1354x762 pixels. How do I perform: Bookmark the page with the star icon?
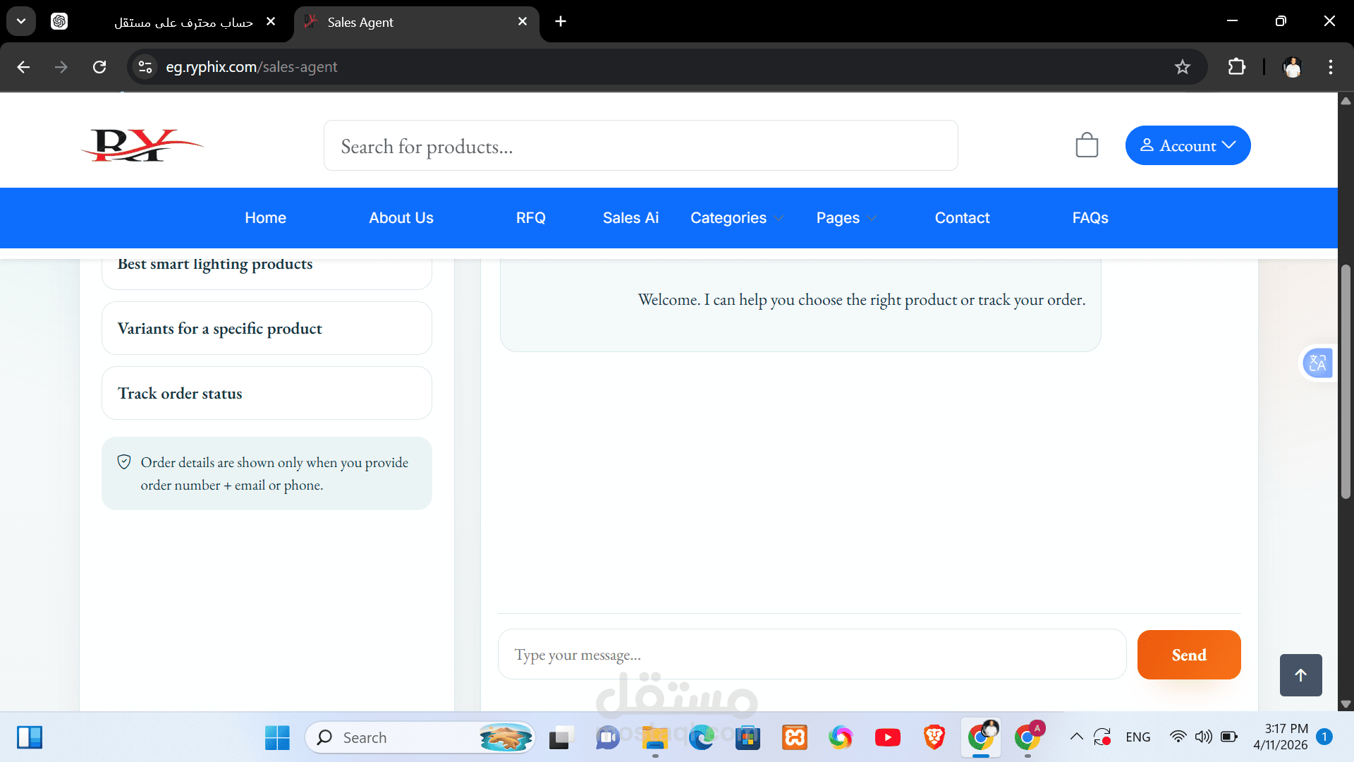[x=1183, y=67]
